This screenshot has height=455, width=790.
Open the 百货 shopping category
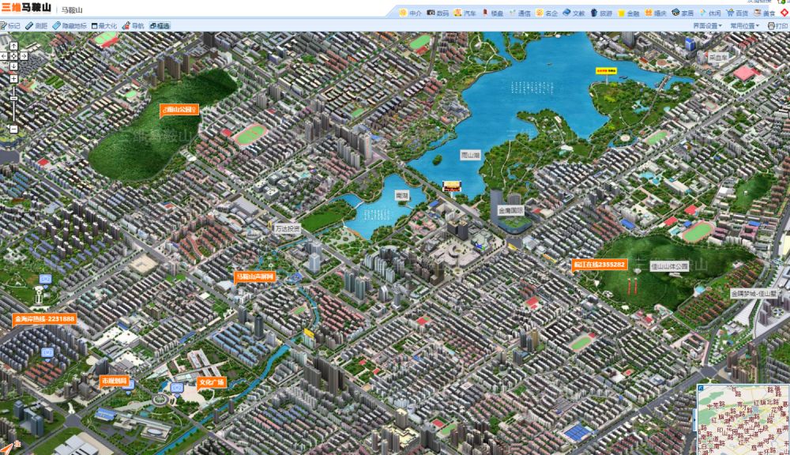coord(737,13)
